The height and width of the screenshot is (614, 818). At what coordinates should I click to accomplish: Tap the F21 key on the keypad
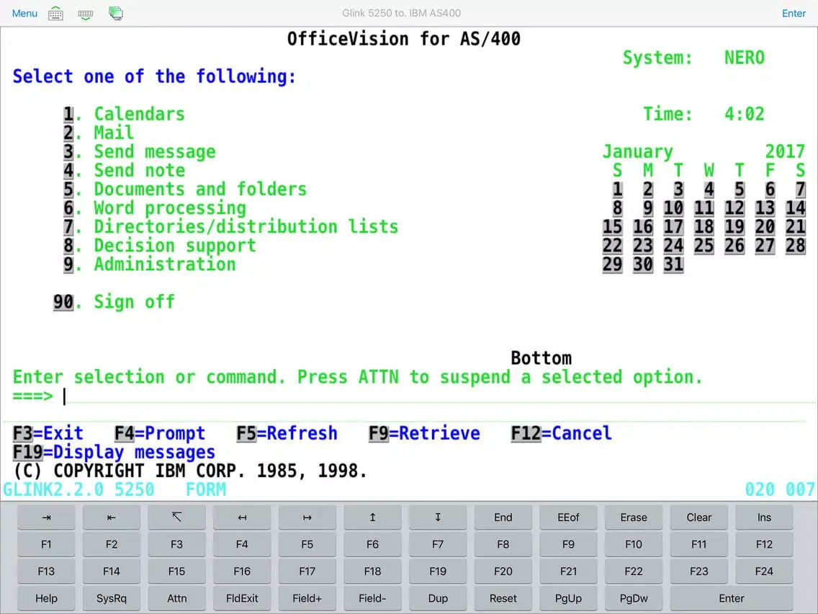[x=568, y=571]
